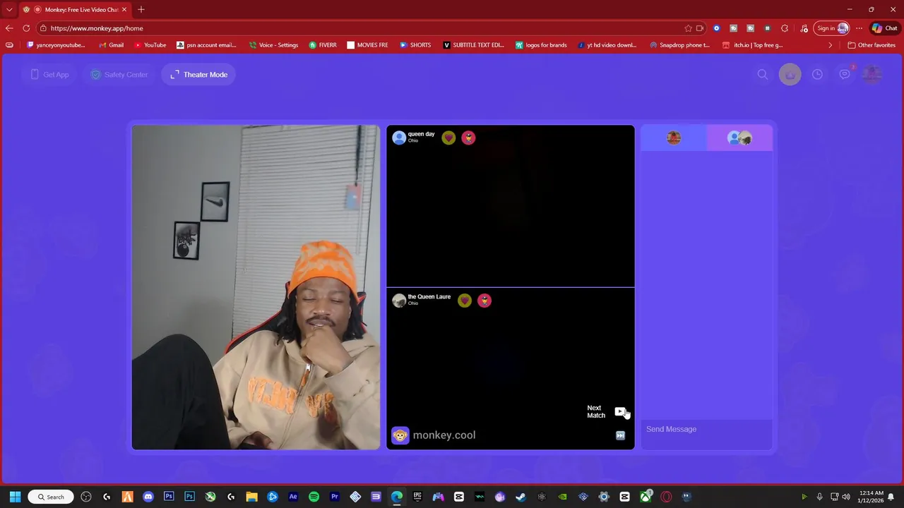The width and height of the screenshot is (904, 508).
Task: Click the skip forward icon
Action: tap(620, 435)
